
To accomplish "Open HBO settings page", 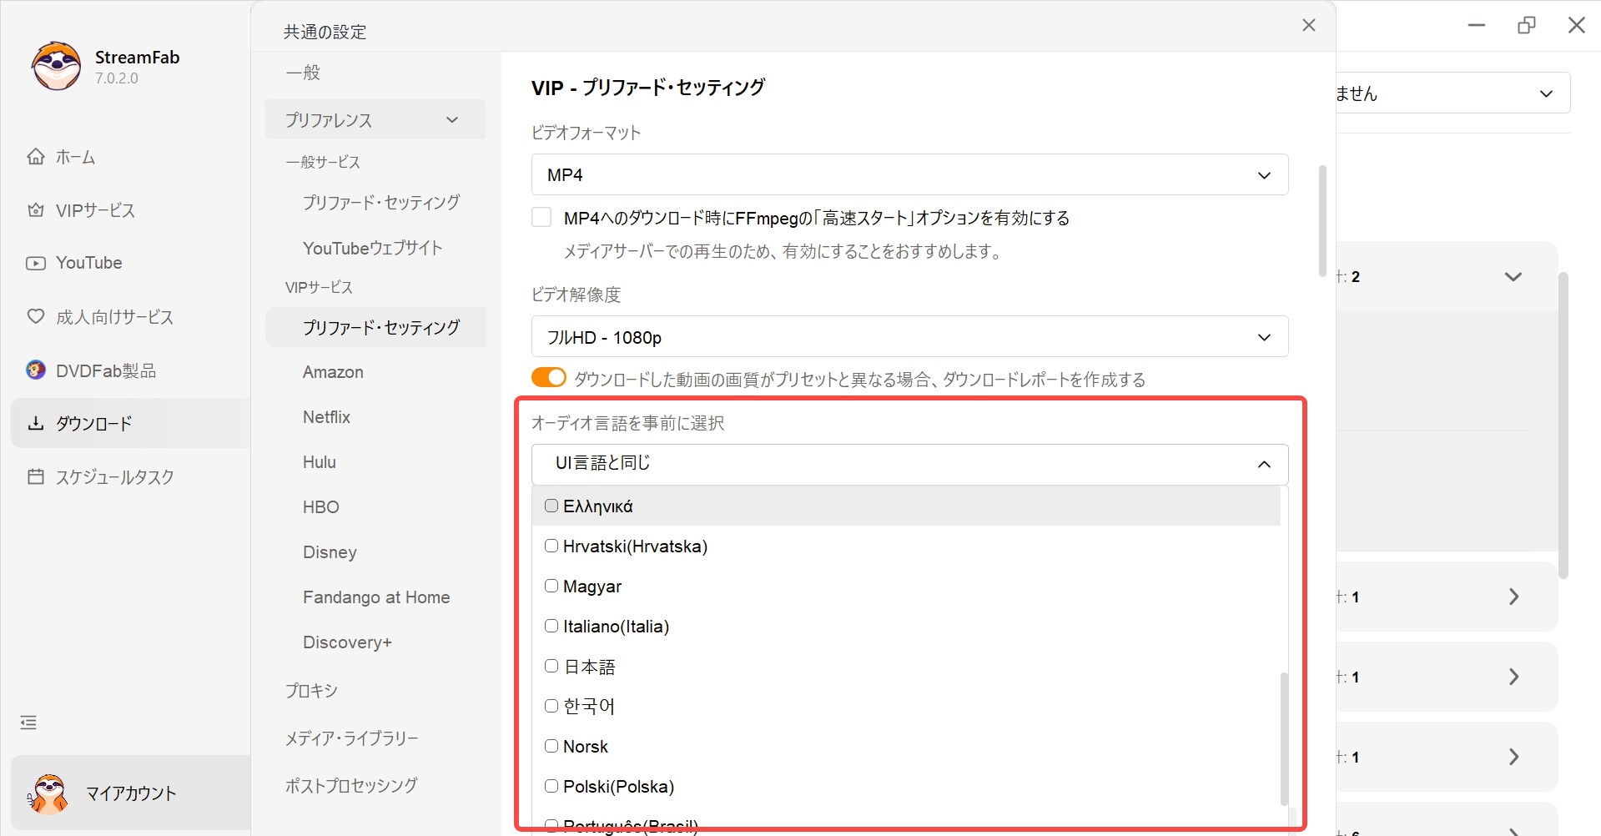I will tap(321, 507).
